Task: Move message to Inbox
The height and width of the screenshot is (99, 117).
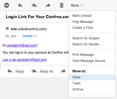Action: point(92,77)
